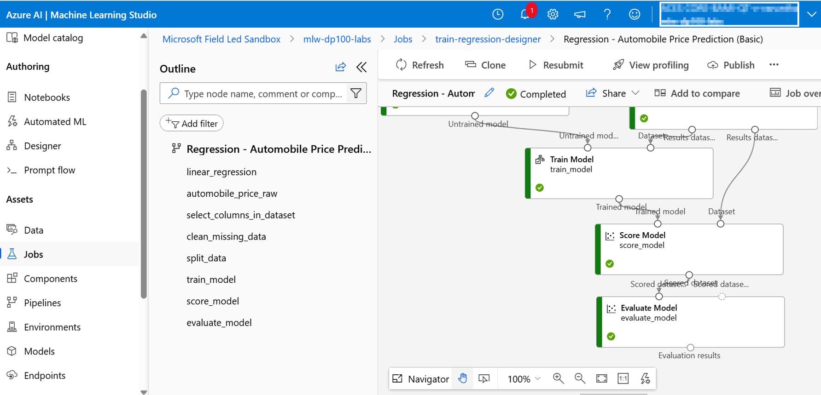The height and width of the screenshot is (395, 821).
Task: Refresh the job view
Action: point(419,65)
